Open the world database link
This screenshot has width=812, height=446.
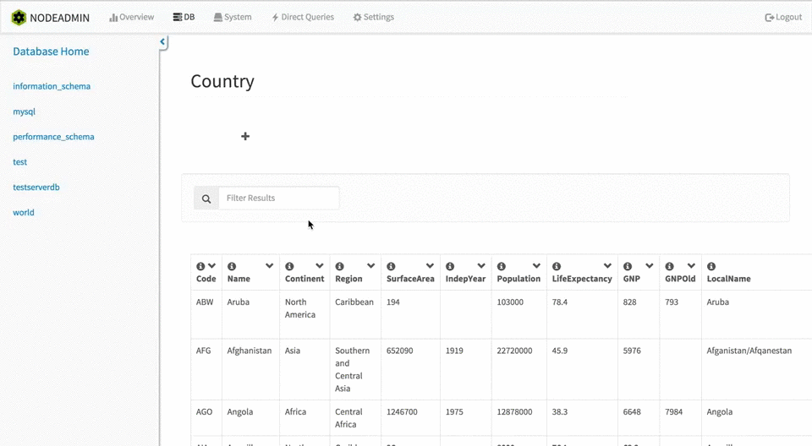point(24,213)
